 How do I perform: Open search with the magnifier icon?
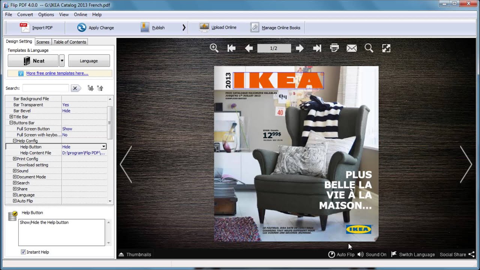point(369,48)
